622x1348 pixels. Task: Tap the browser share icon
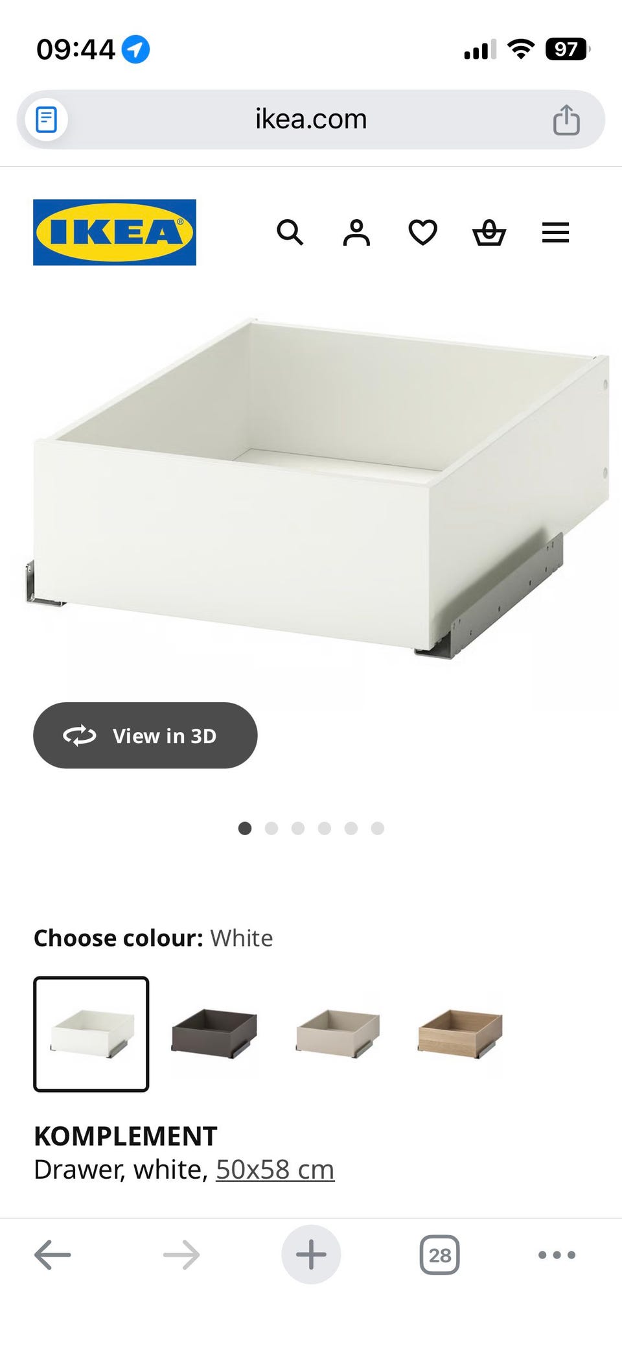[566, 119]
